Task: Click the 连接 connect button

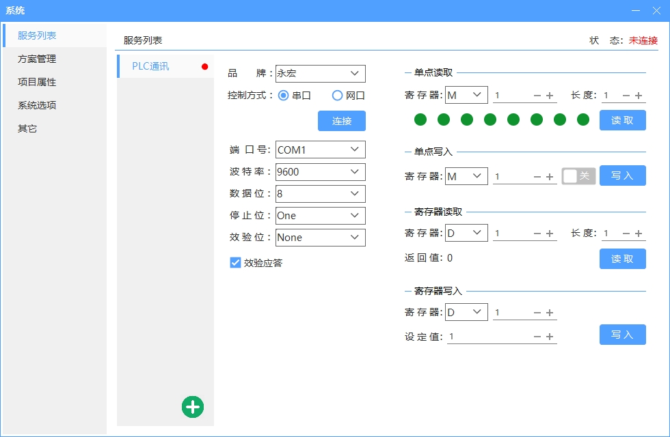Action: [341, 120]
